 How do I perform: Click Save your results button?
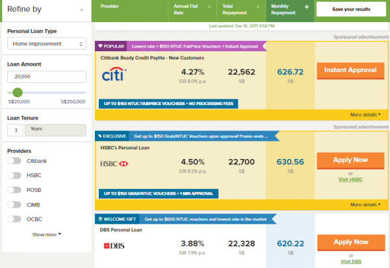(x=351, y=10)
